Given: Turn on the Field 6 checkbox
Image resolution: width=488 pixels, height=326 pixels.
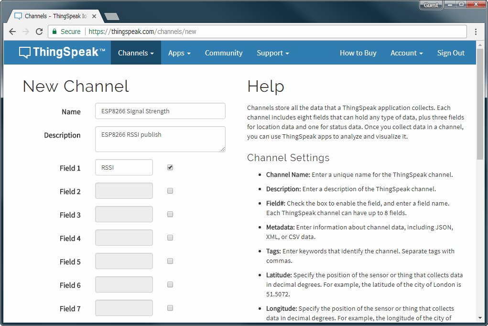Looking at the screenshot, I should pyautogui.click(x=170, y=284).
